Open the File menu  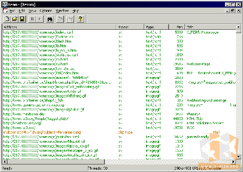click(12, 11)
